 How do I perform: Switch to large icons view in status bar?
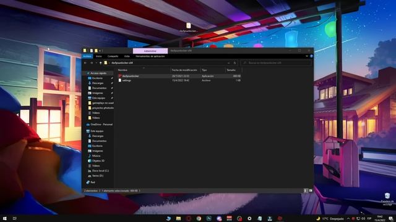pyautogui.click(x=311, y=191)
